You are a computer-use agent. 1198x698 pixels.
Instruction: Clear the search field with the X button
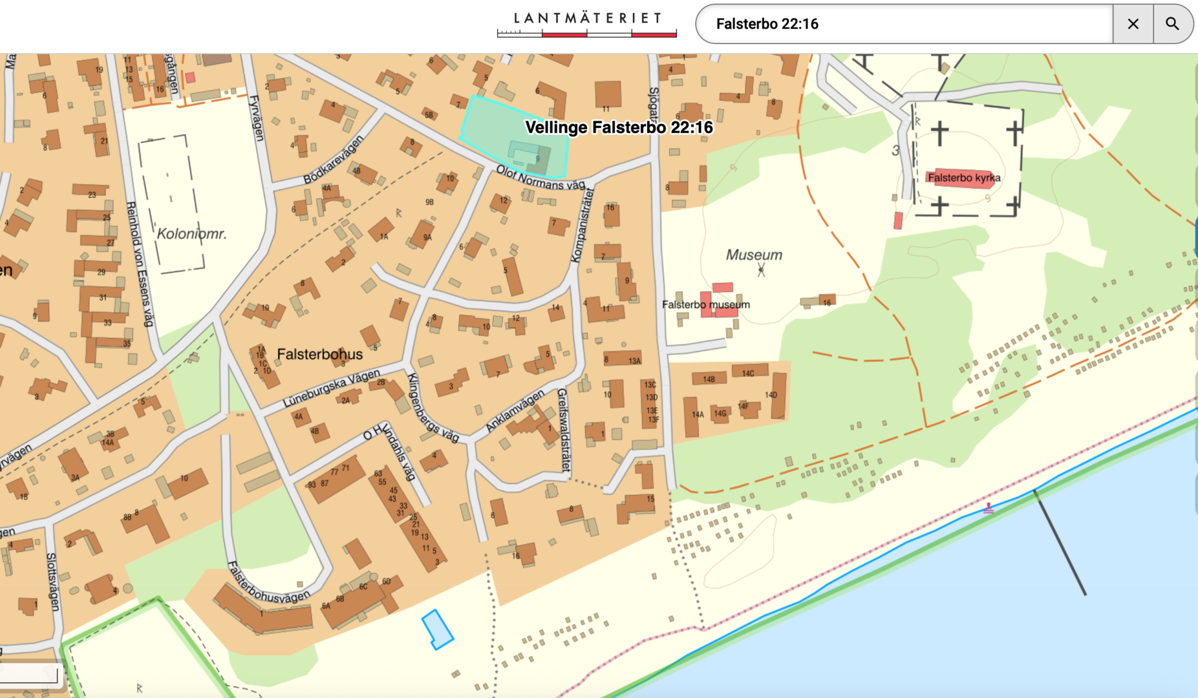click(1133, 24)
